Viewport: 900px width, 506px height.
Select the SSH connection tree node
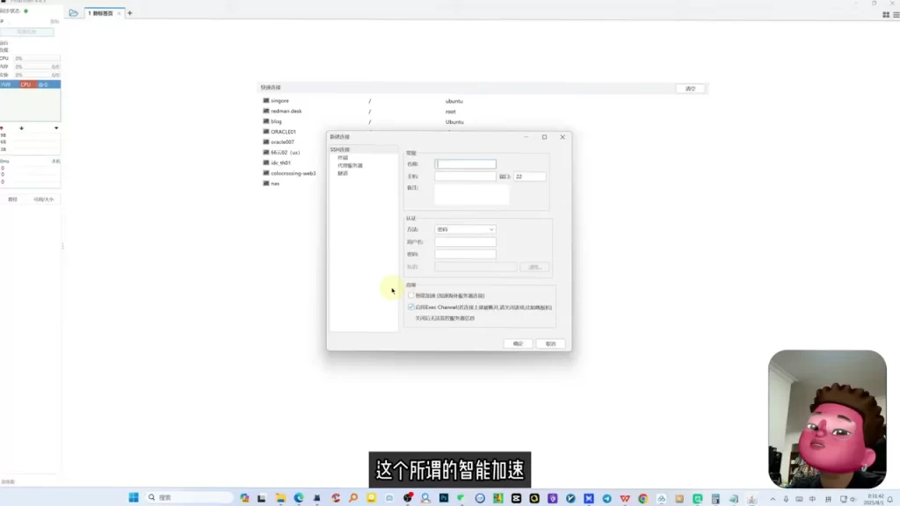pyautogui.click(x=340, y=149)
